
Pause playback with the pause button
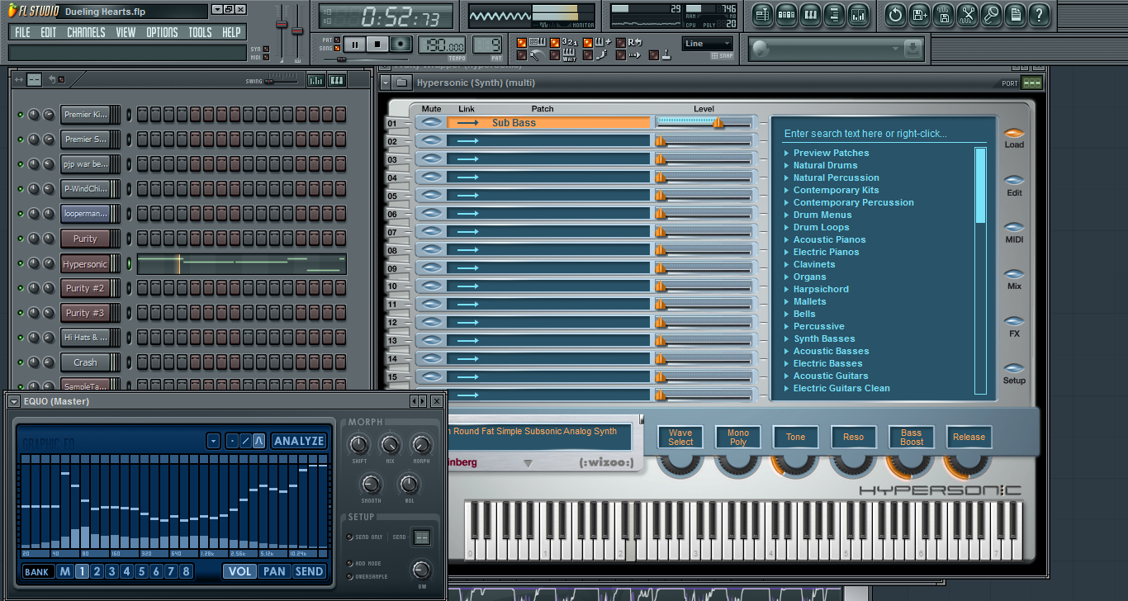[354, 45]
